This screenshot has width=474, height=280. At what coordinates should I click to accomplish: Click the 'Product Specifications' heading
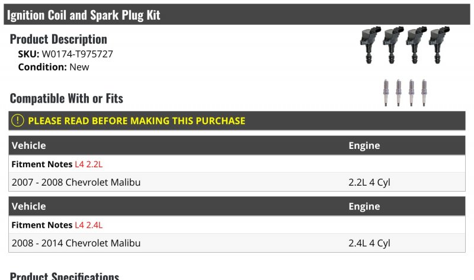point(65,276)
